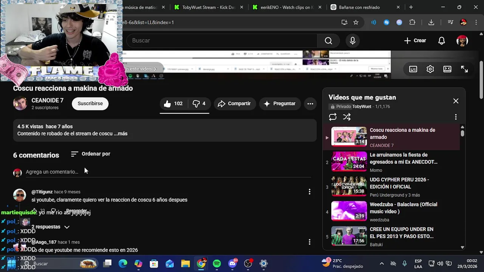Open the @Titigunz commenter profile link
This screenshot has width=484, height=272.
42,192
